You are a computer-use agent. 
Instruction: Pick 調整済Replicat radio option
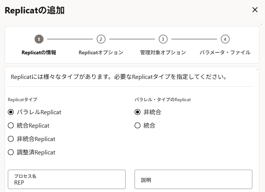tap(11, 152)
